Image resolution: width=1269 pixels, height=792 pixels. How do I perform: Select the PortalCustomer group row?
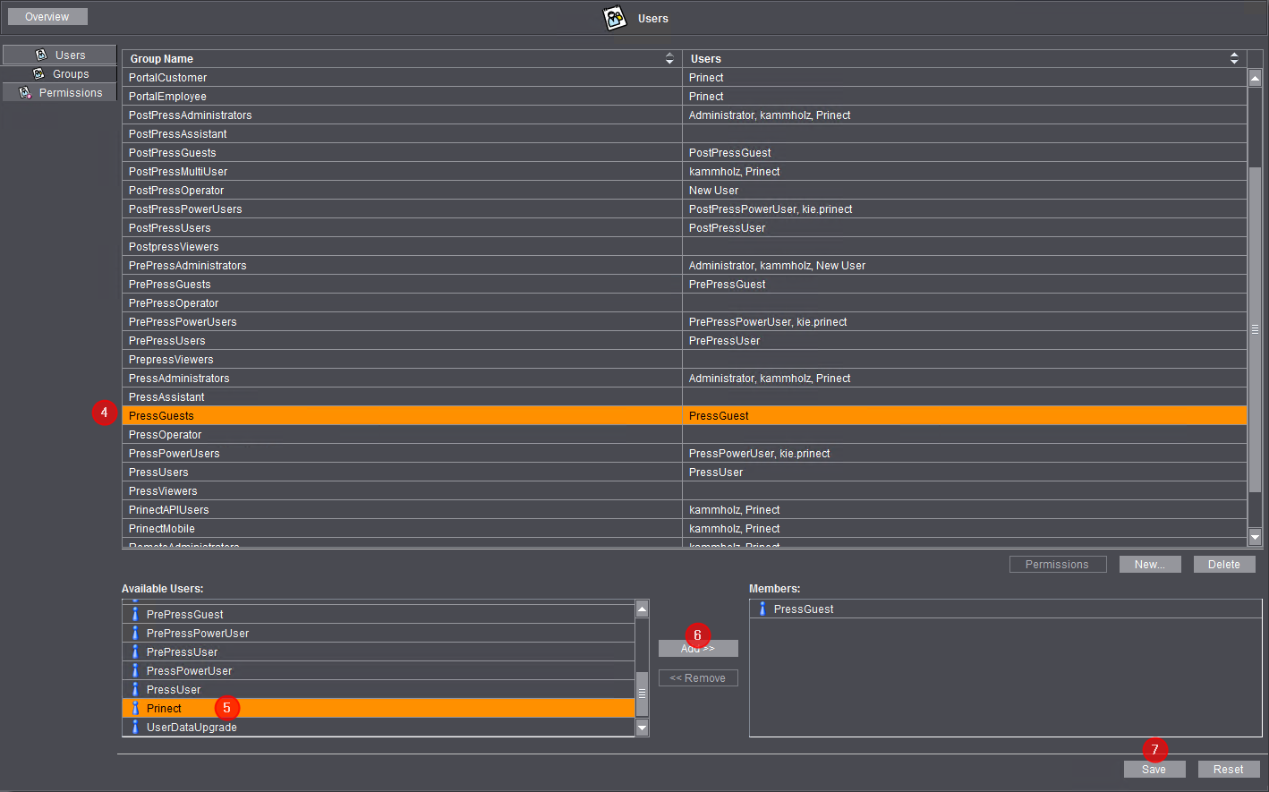point(685,77)
